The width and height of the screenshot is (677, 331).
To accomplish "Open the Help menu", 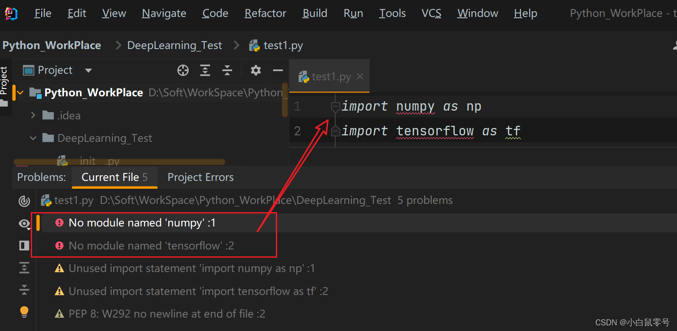I will (526, 13).
